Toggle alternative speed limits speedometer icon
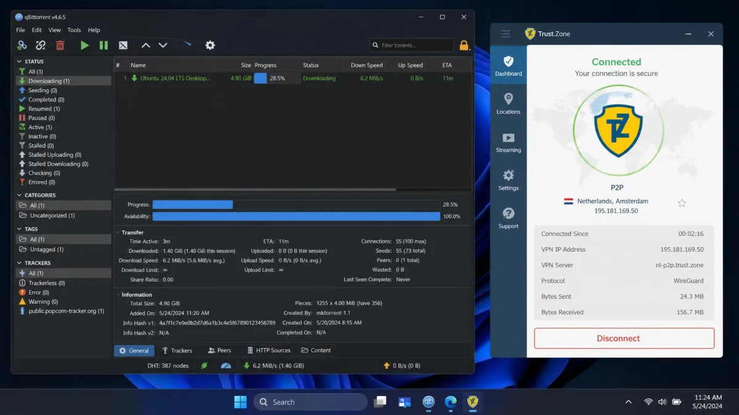The height and width of the screenshot is (415, 739). click(x=225, y=365)
